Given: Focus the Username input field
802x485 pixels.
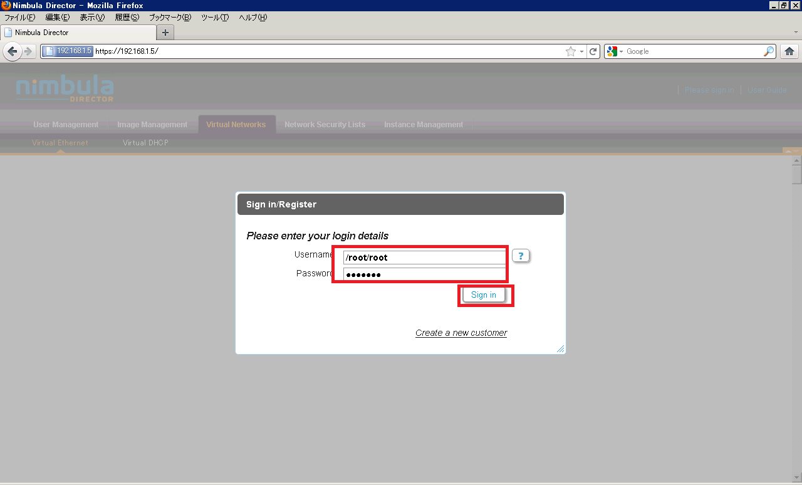Looking at the screenshot, I should click(424, 258).
